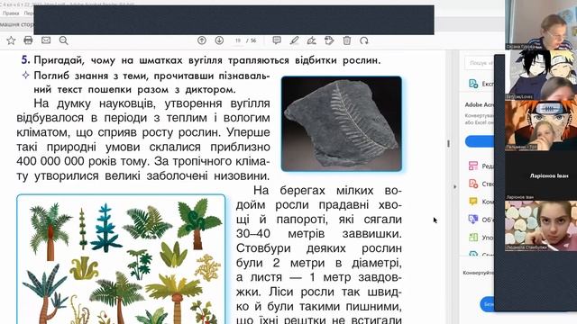This screenshot has height=324, width=577.
Task: Select the orange-haired anime background participant video
Action: pyautogui.click(x=541, y=125)
